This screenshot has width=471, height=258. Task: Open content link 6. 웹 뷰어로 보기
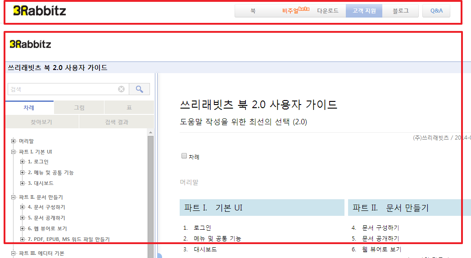point(382,249)
